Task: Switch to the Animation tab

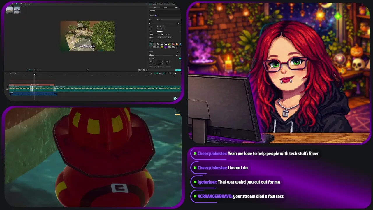Action: click(155, 4)
